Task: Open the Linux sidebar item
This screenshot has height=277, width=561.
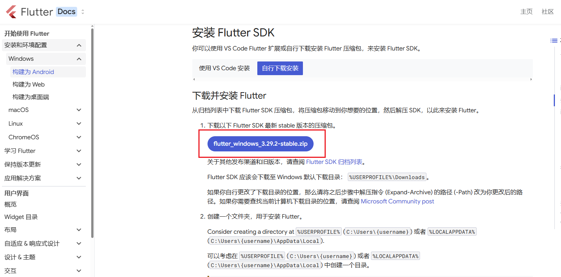Action: 16,124
